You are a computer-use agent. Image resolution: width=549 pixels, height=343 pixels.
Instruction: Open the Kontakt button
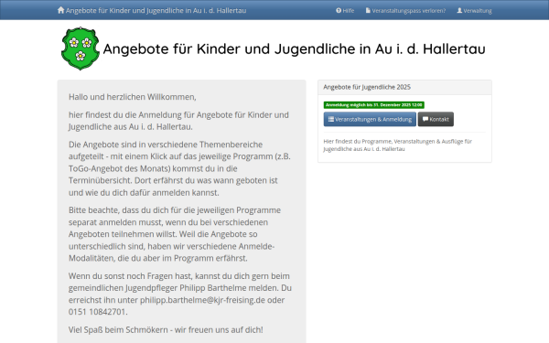[436, 119]
